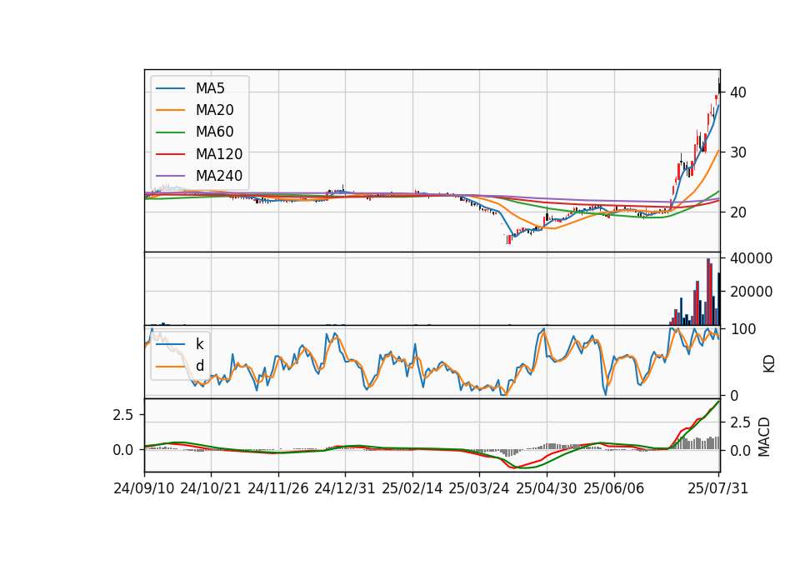The width and height of the screenshot is (800, 575).
Task: Click the MA5 legend label
Action: [210, 88]
